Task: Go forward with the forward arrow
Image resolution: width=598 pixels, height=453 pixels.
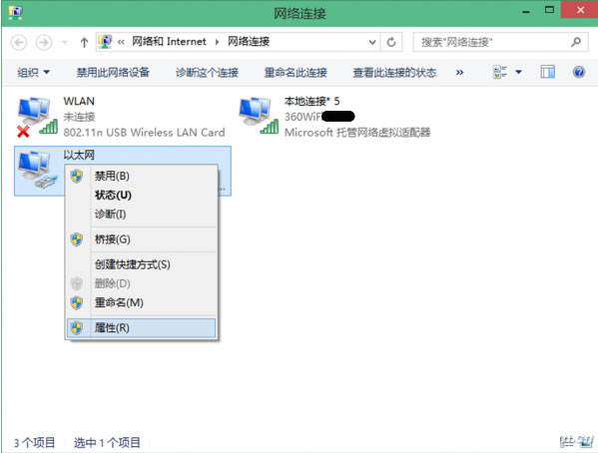Action: 44,42
